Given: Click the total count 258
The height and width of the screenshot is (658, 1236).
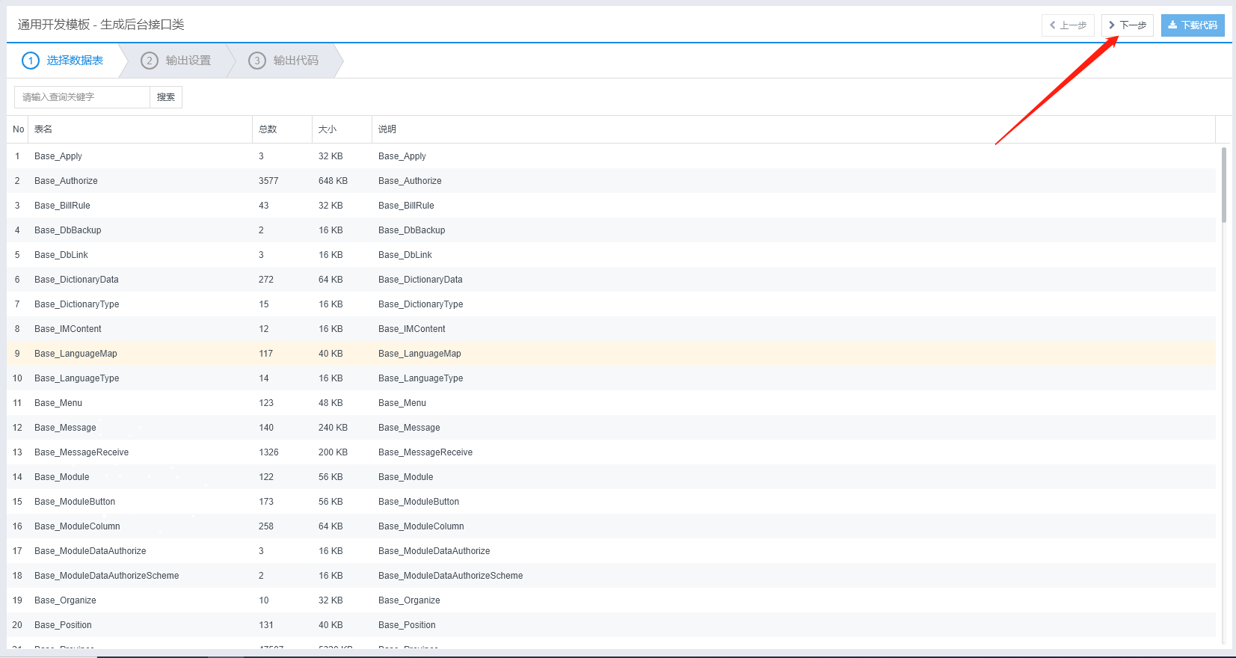Looking at the screenshot, I should 266,526.
